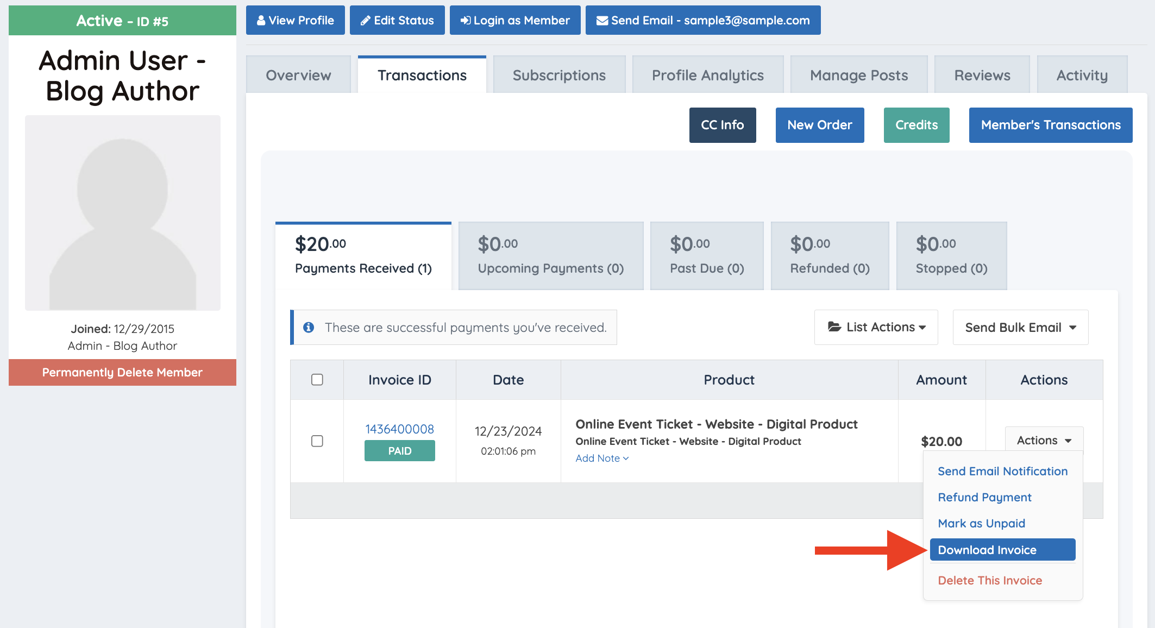Switch to the Subscriptions tab
Image resolution: width=1155 pixels, height=628 pixels.
click(559, 75)
